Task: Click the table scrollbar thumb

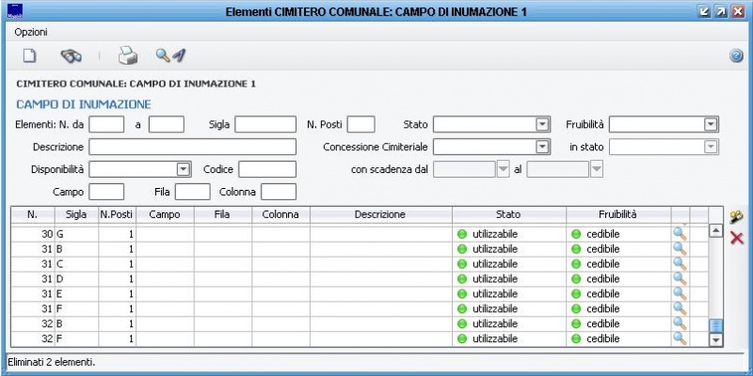Action: pos(716,326)
